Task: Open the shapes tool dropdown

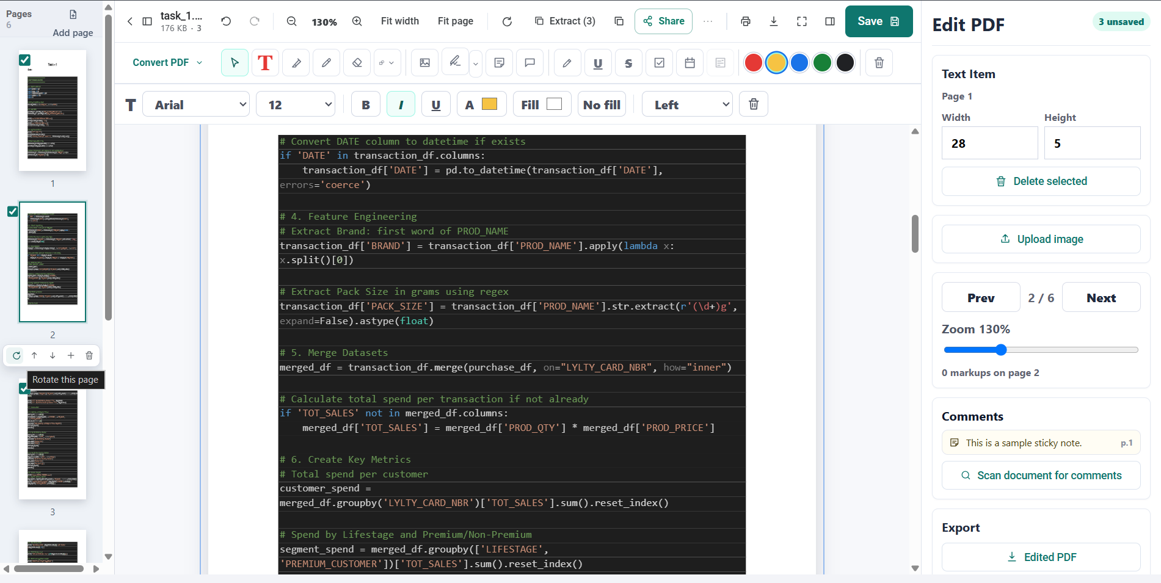Action: click(x=387, y=63)
